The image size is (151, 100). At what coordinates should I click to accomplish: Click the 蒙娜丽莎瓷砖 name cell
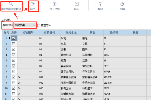(71, 77)
